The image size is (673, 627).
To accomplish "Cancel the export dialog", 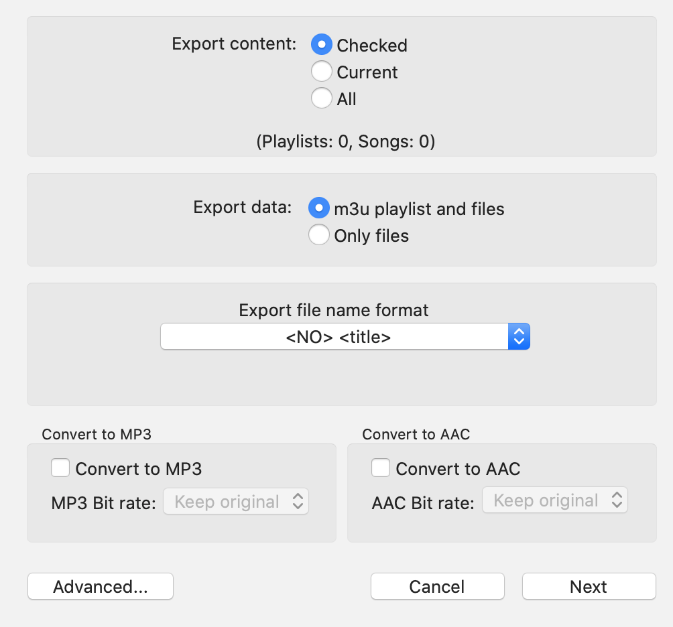I will point(437,586).
